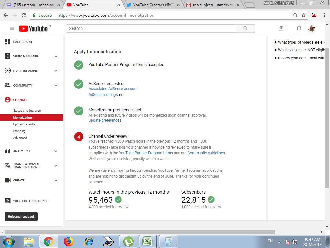
Task: Open the new tab button
Action: pos(250,5)
